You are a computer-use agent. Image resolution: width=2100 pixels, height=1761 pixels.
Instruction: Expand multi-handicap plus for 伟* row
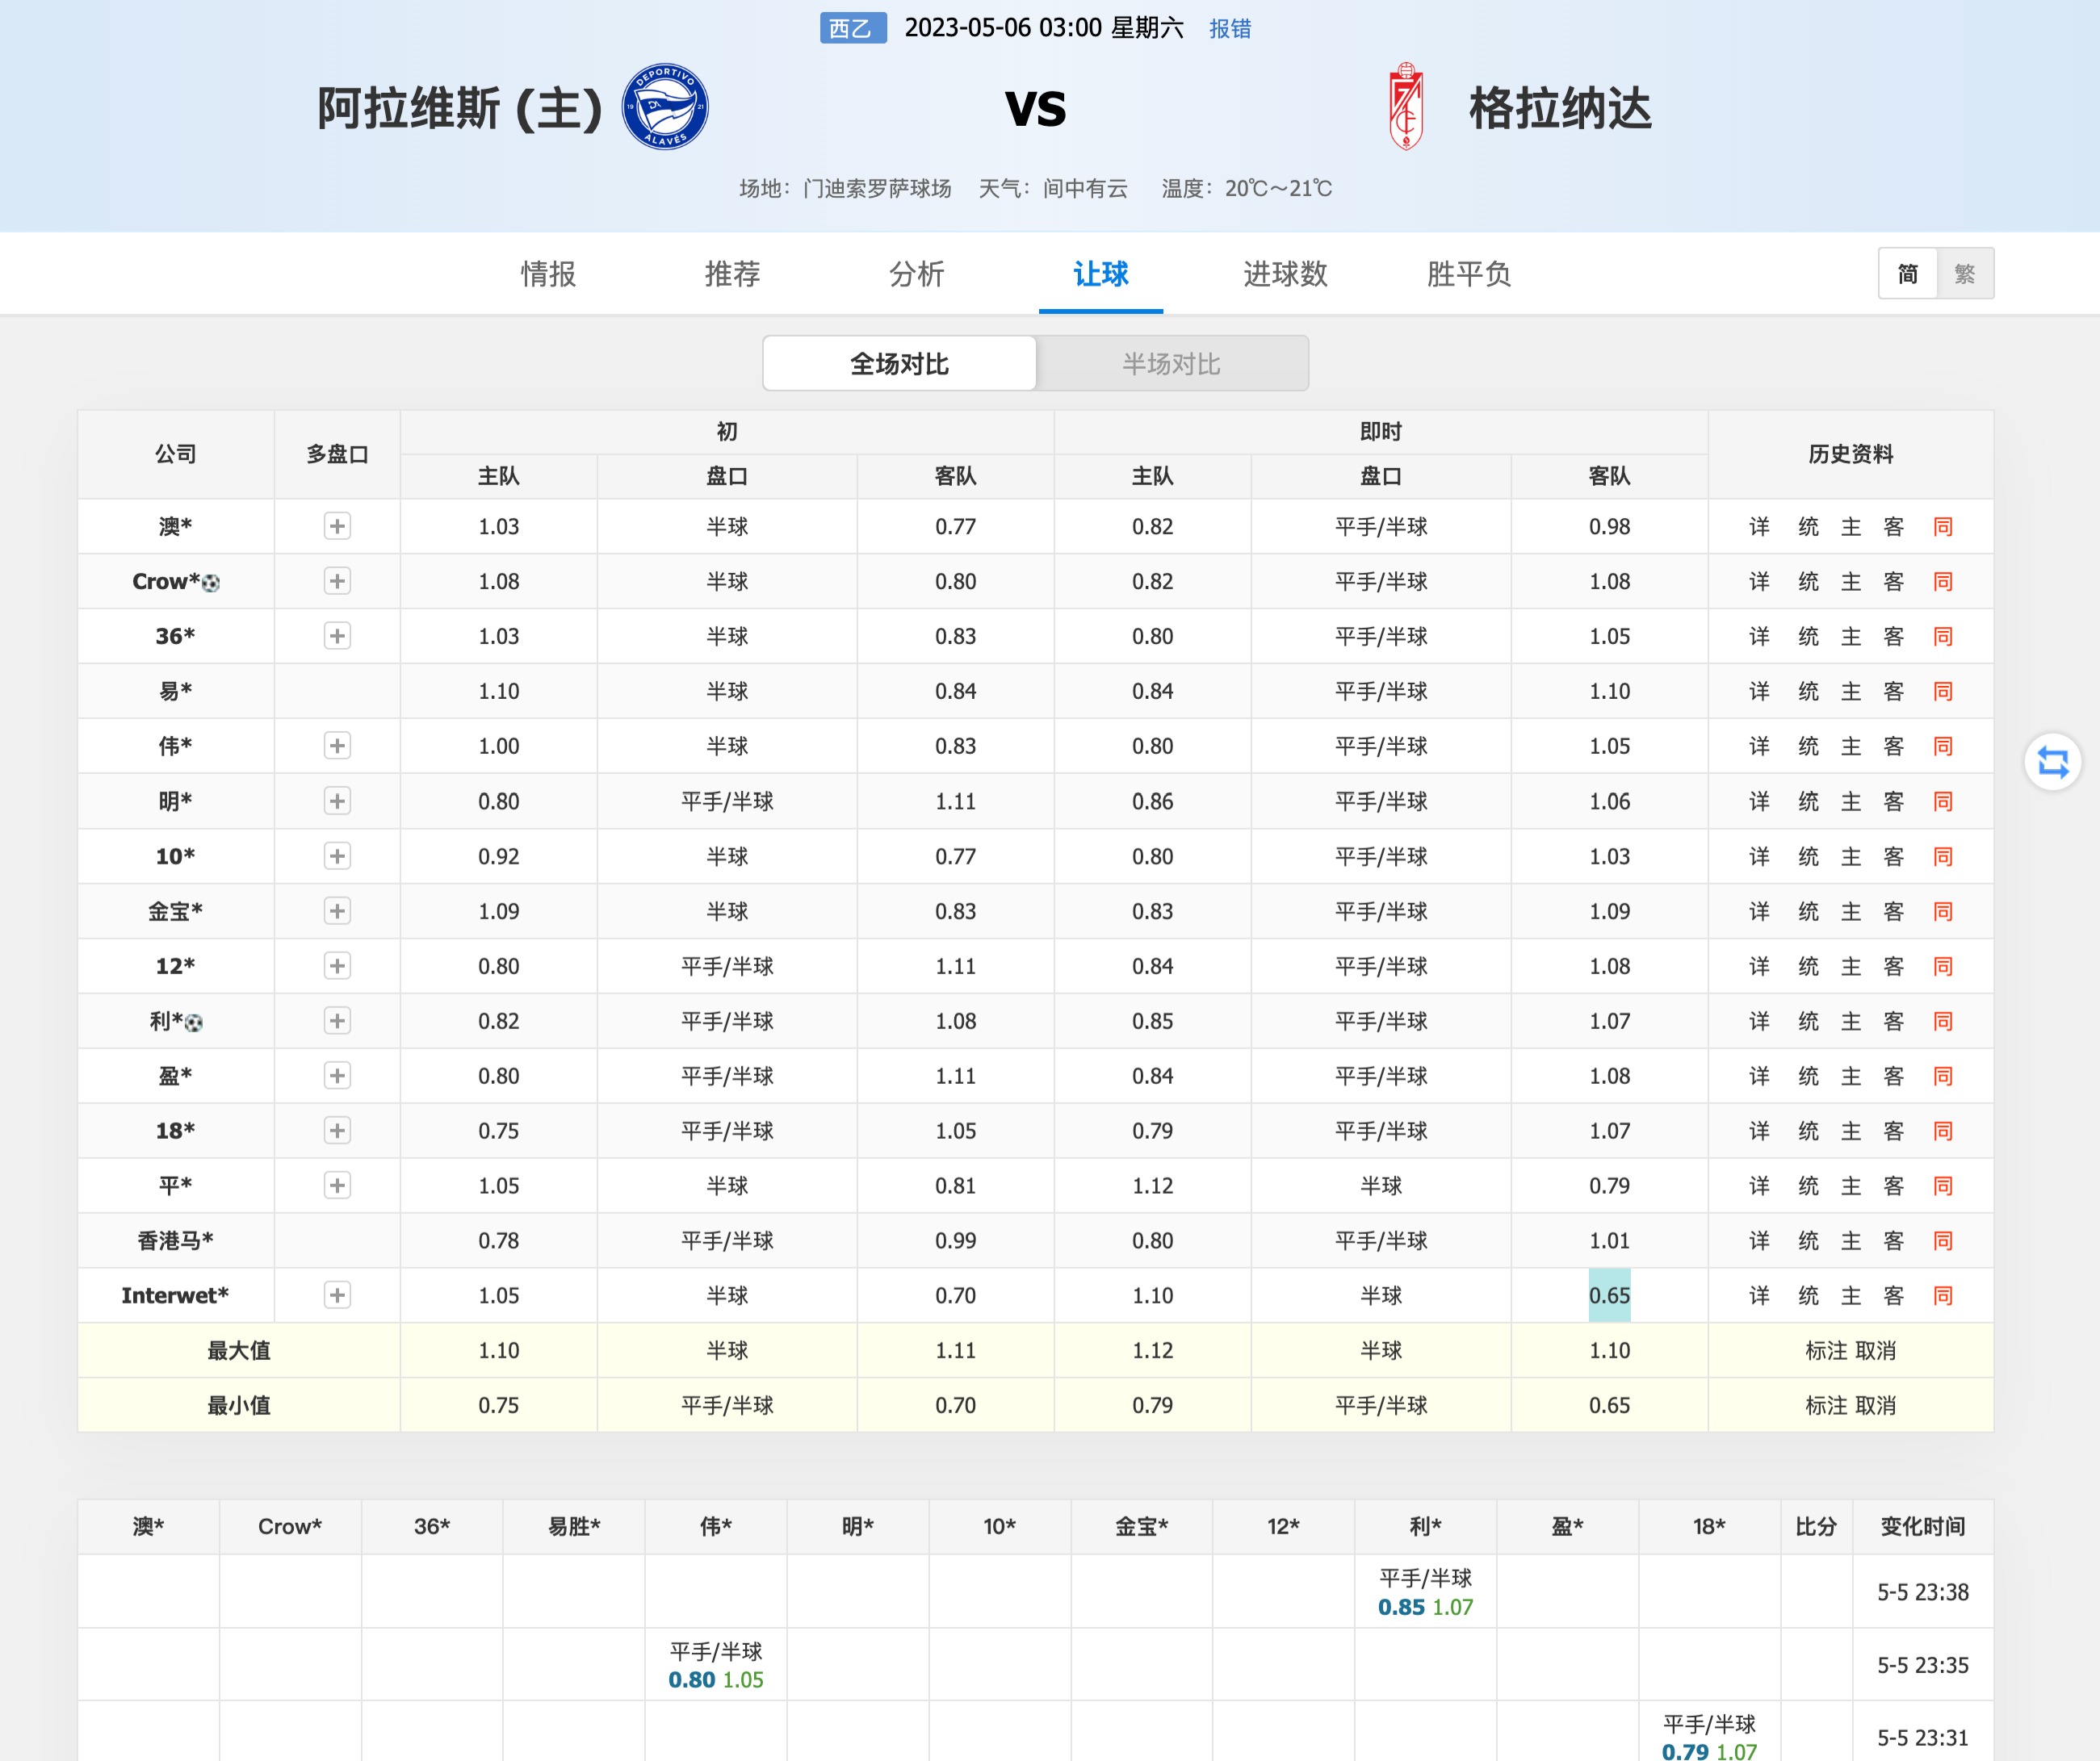click(337, 747)
